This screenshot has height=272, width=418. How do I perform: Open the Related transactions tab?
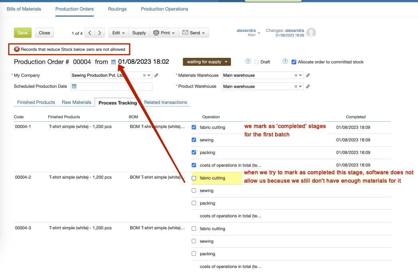coord(166,102)
